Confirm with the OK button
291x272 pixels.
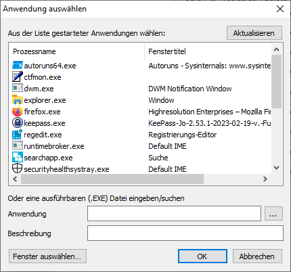pos(202,256)
